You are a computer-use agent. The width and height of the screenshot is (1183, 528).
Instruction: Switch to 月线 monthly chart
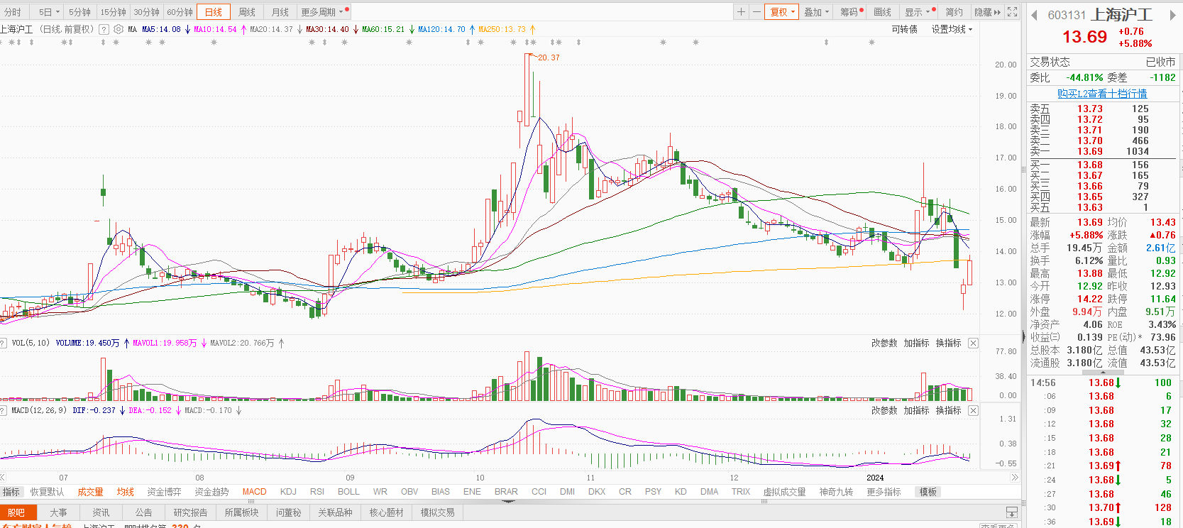(280, 12)
